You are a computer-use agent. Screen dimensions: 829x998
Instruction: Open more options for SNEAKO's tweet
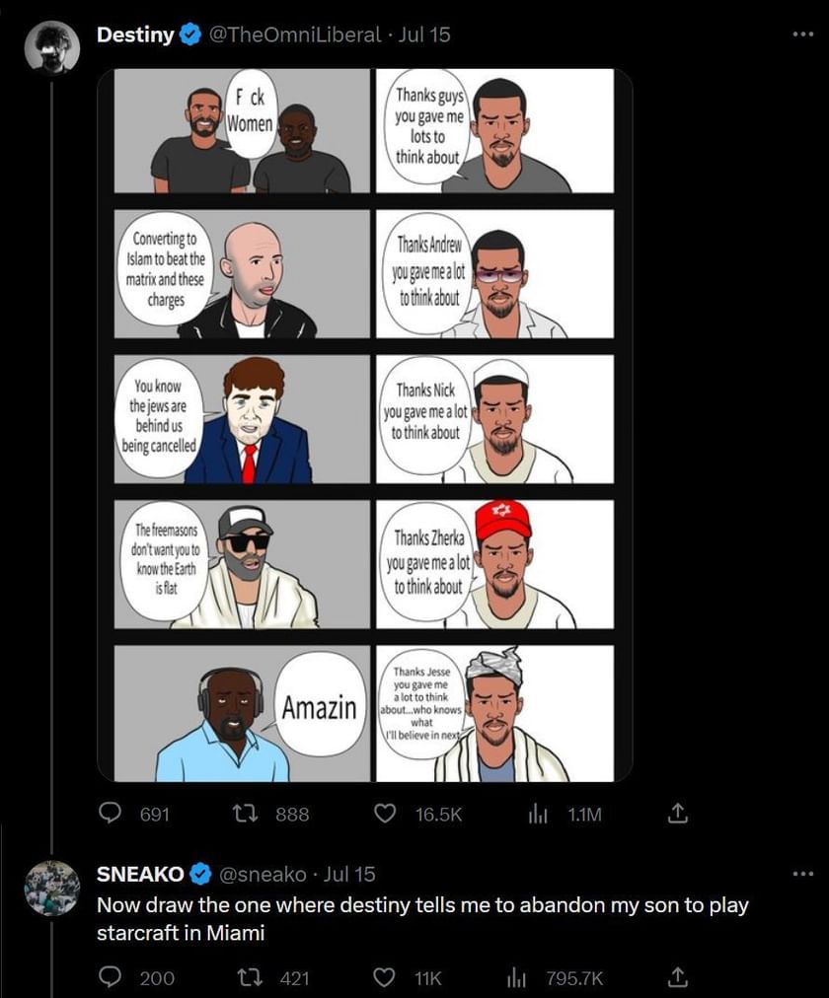(x=803, y=874)
